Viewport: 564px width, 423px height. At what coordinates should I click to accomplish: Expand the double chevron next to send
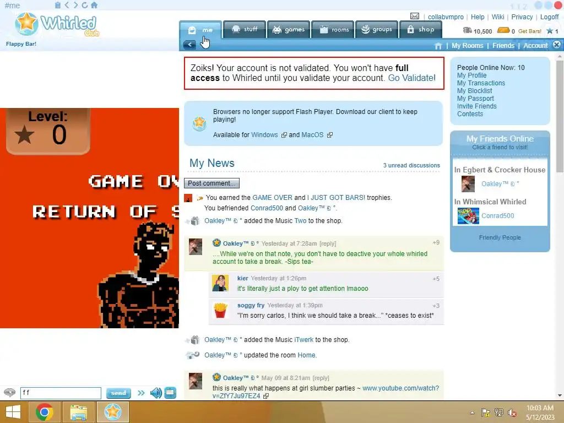click(141, 393)
